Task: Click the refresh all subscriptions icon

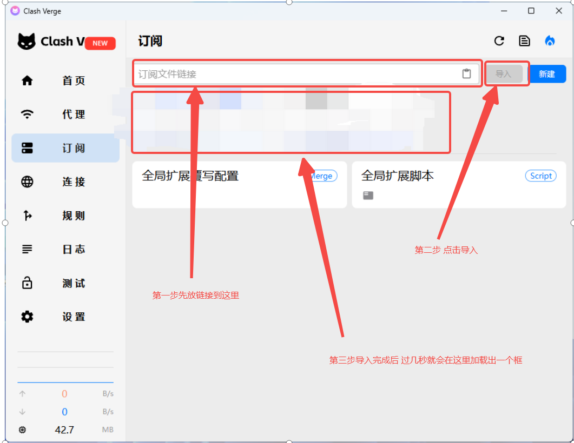Action: click(499, 41)
